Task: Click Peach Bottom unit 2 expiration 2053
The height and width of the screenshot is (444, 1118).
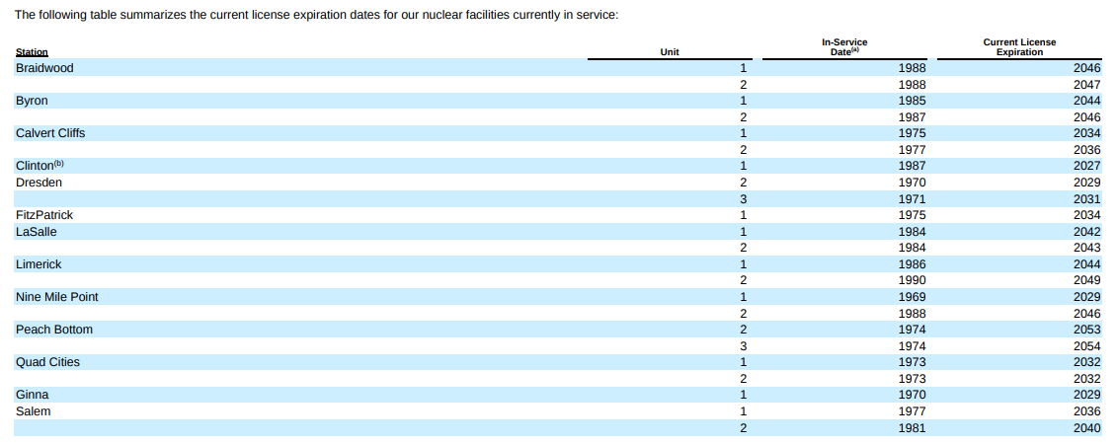Action: point(1086,330)
